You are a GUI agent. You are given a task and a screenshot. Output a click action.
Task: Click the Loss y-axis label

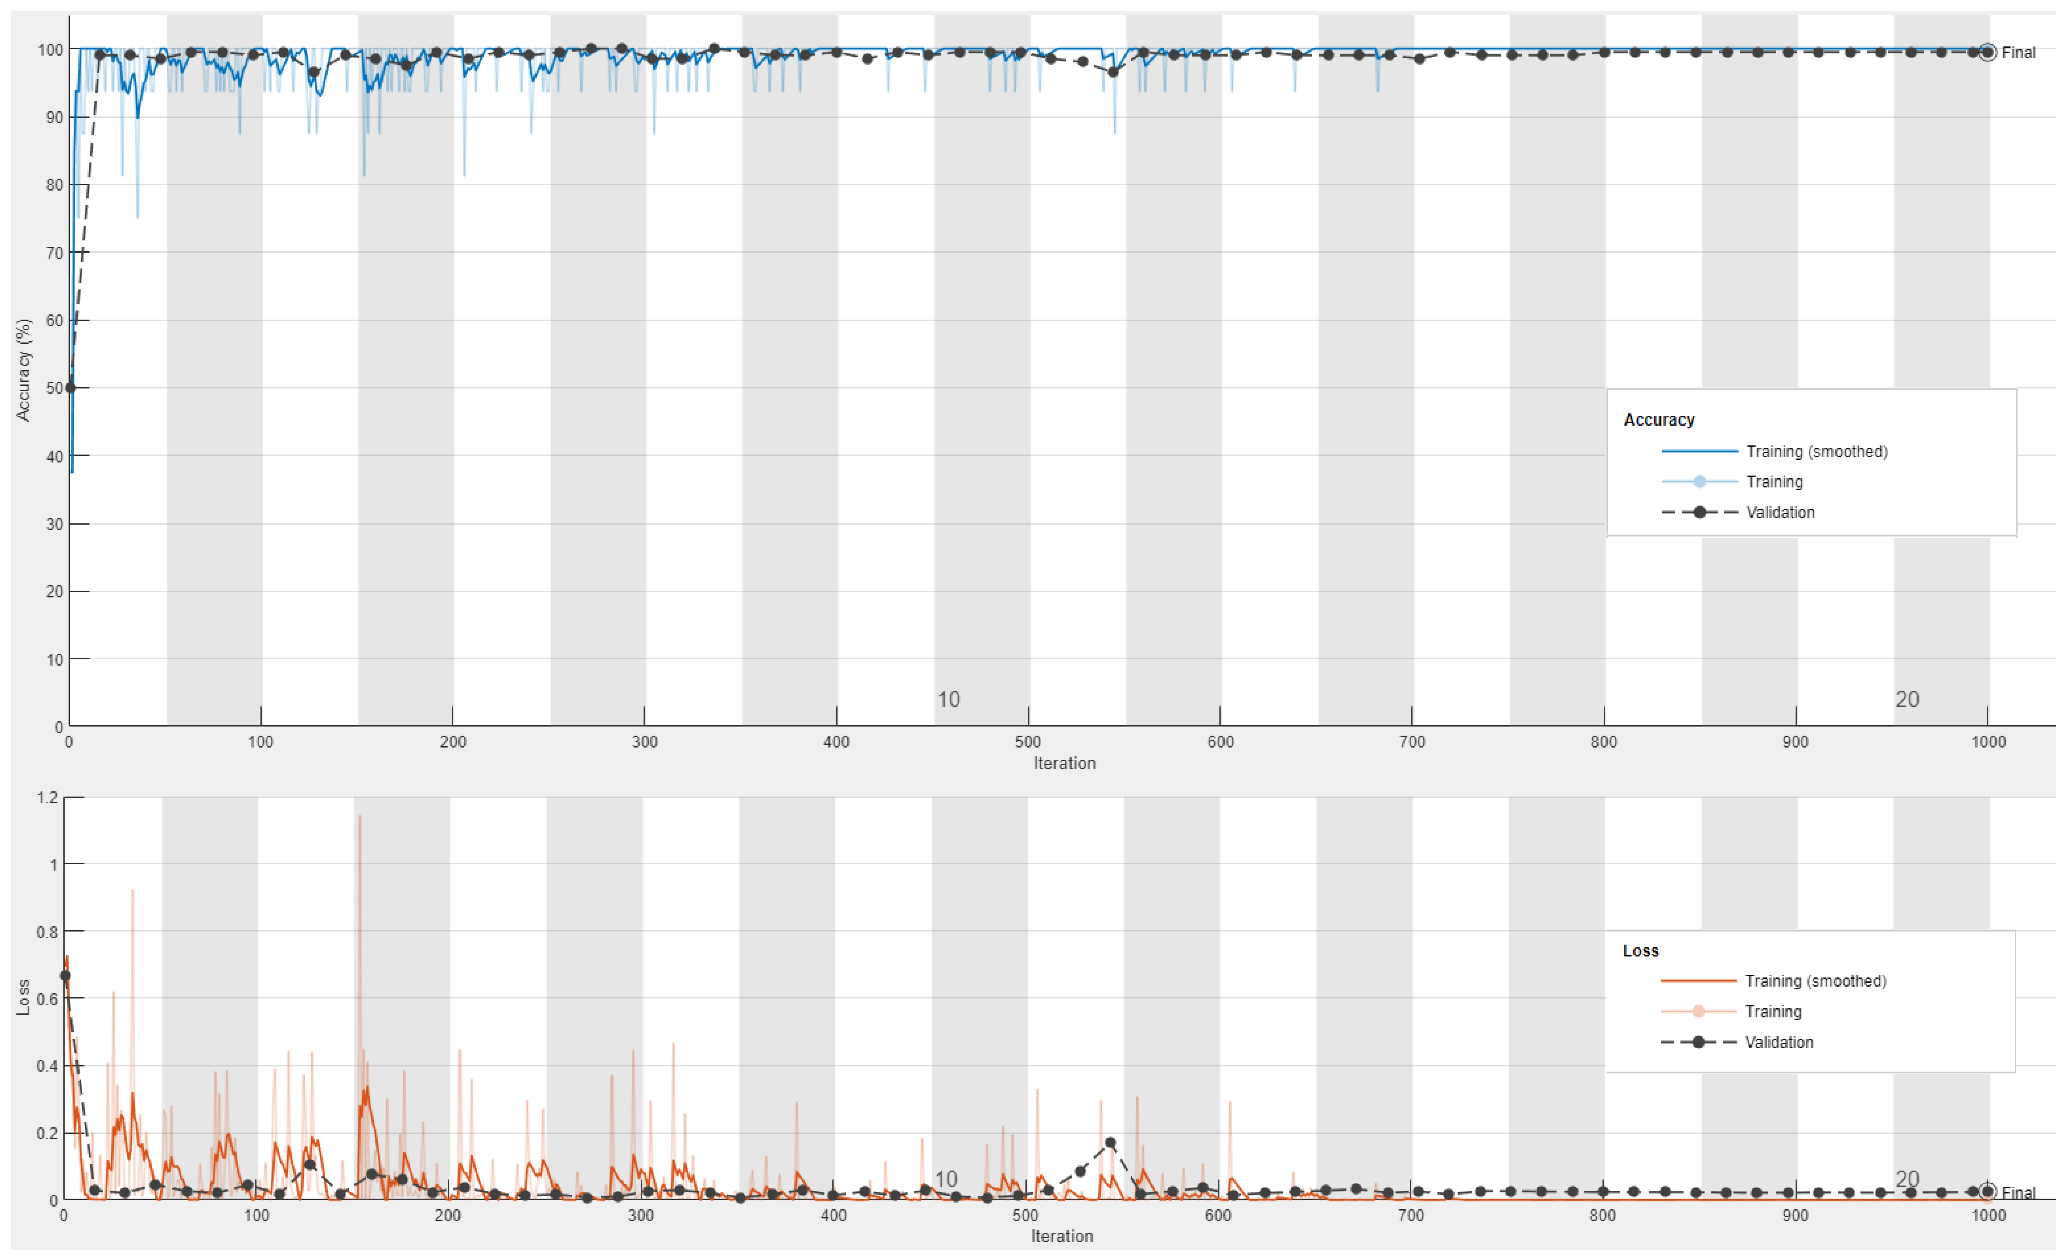24,997
